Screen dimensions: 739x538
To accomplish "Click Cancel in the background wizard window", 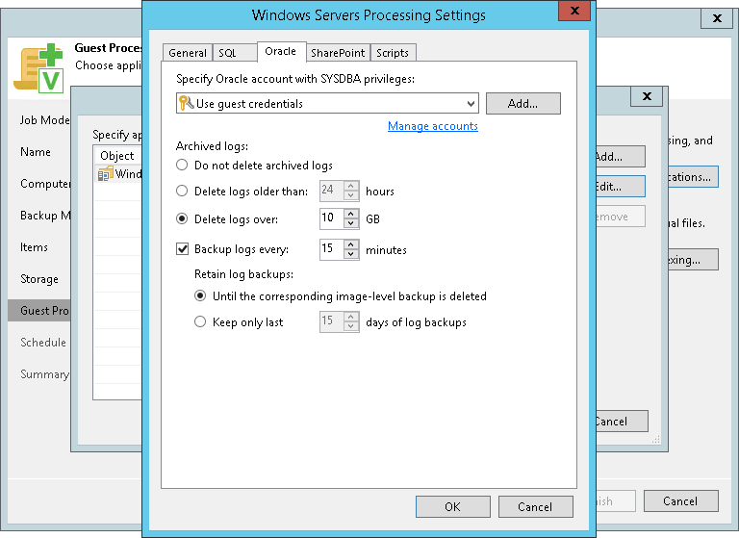I will [681, 500].
